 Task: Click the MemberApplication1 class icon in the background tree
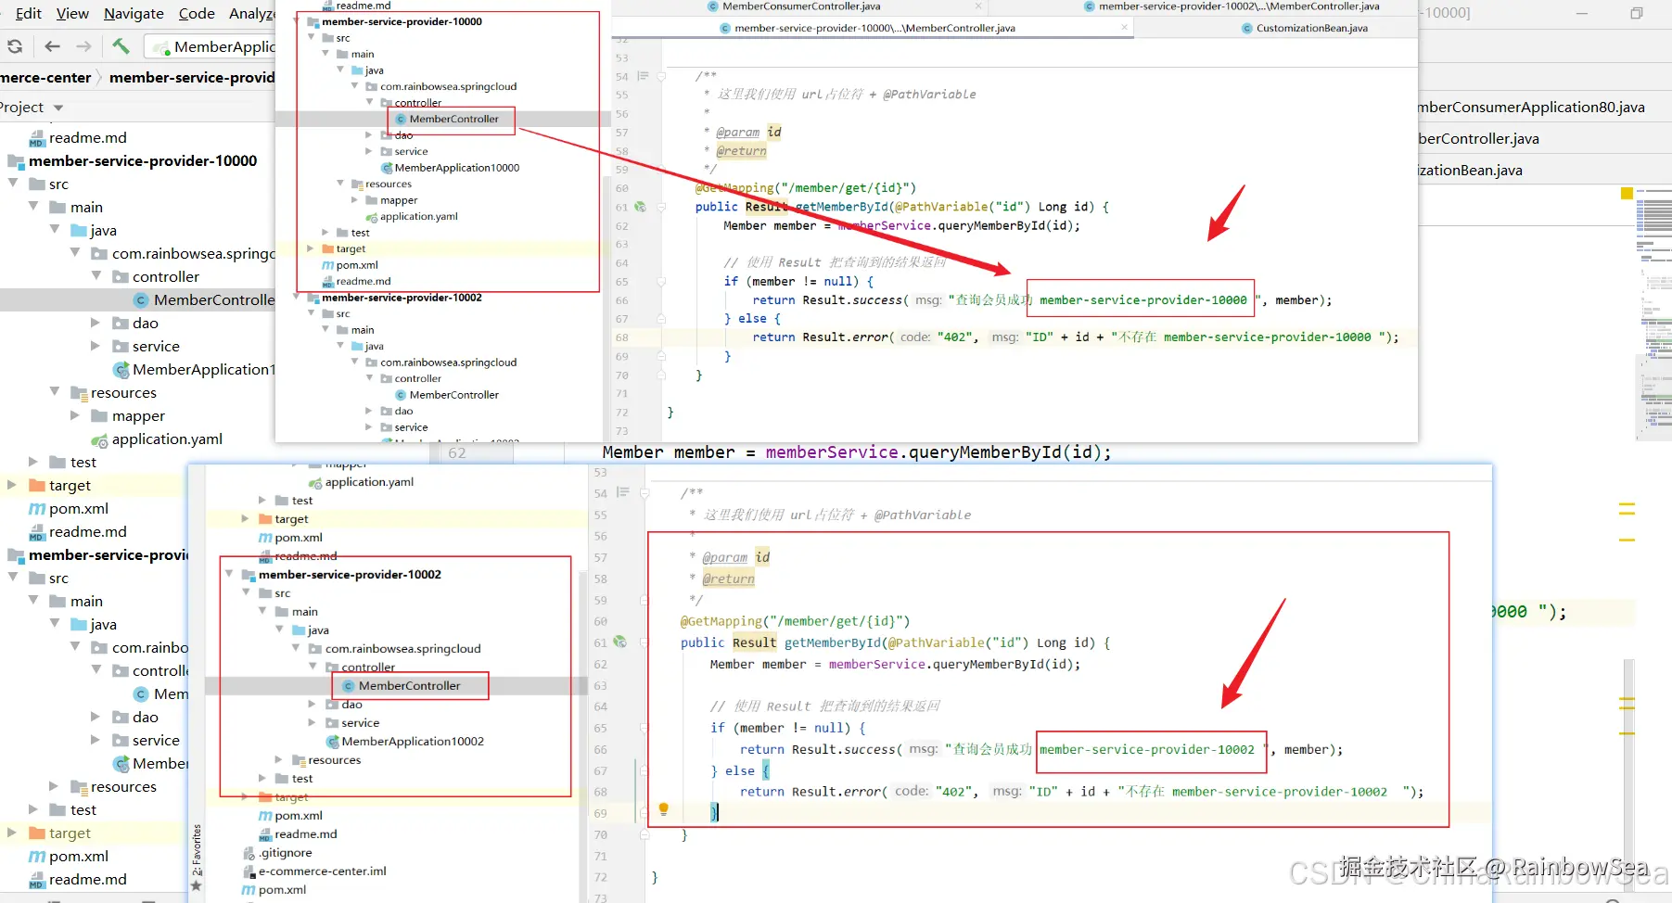[x=121, y=370]
